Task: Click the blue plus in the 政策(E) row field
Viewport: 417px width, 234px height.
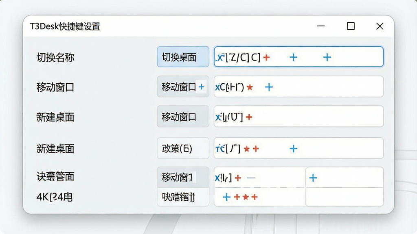Action: click(293, 149)
